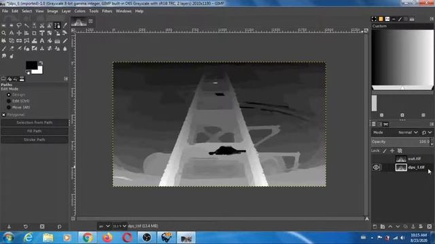This screenshot has height=244, width=435.
Task: Open the layer Mode dropdown showing Normal
Action: click(x=408, y=133)
